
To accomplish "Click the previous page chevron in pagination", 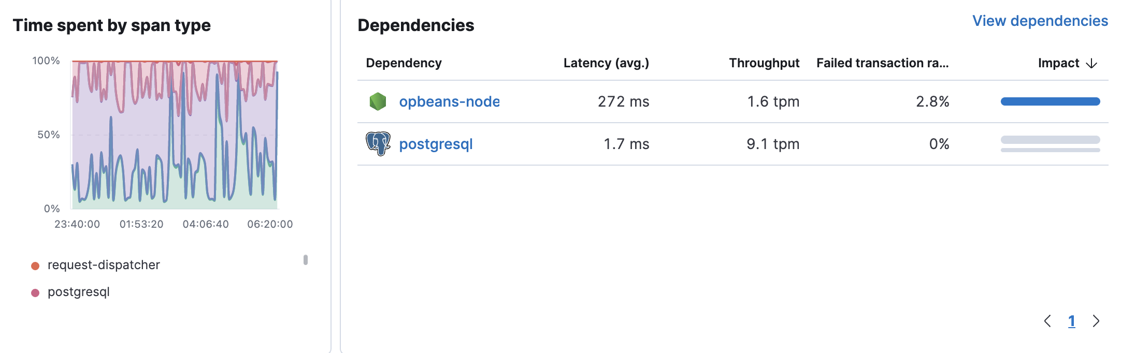I will [1048, 321].
